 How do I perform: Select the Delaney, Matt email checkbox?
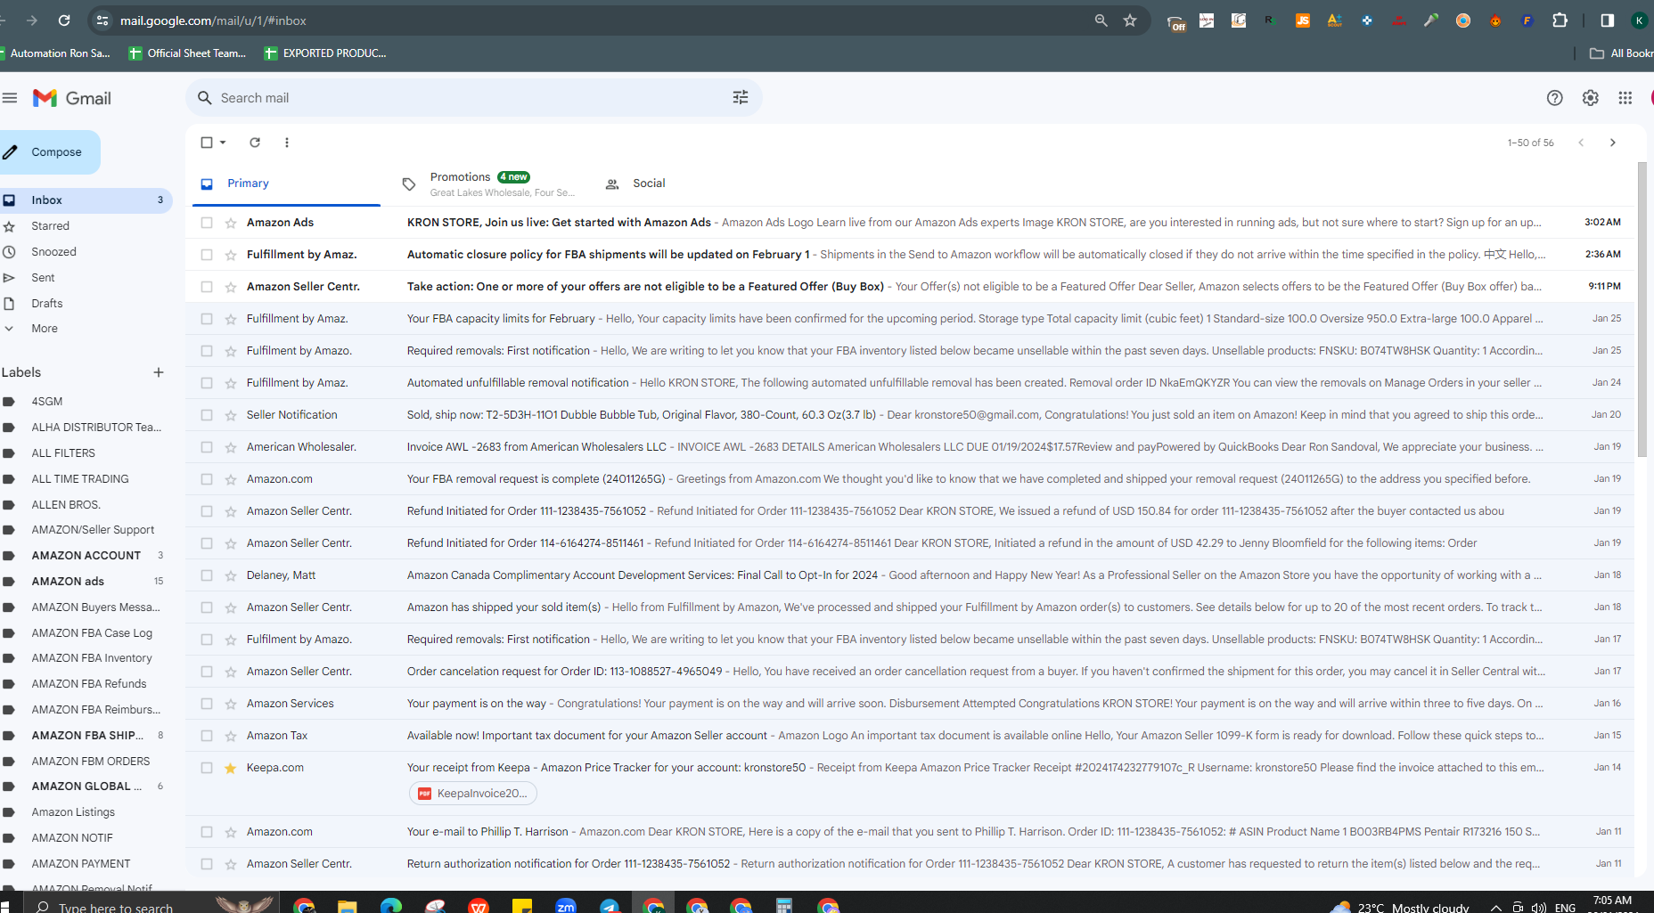(207, 575)
